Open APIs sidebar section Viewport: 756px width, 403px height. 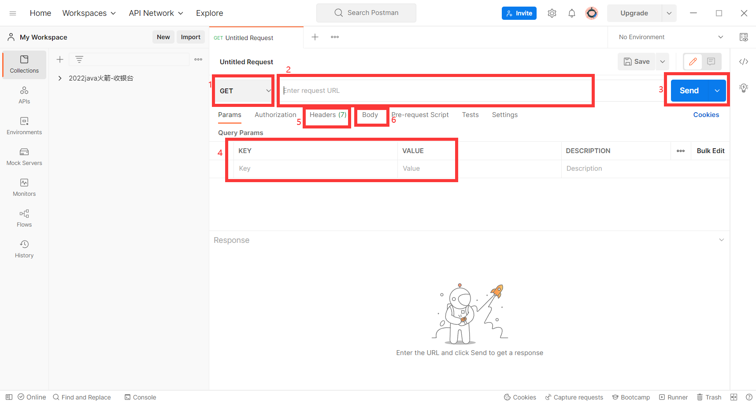[24, 95]
